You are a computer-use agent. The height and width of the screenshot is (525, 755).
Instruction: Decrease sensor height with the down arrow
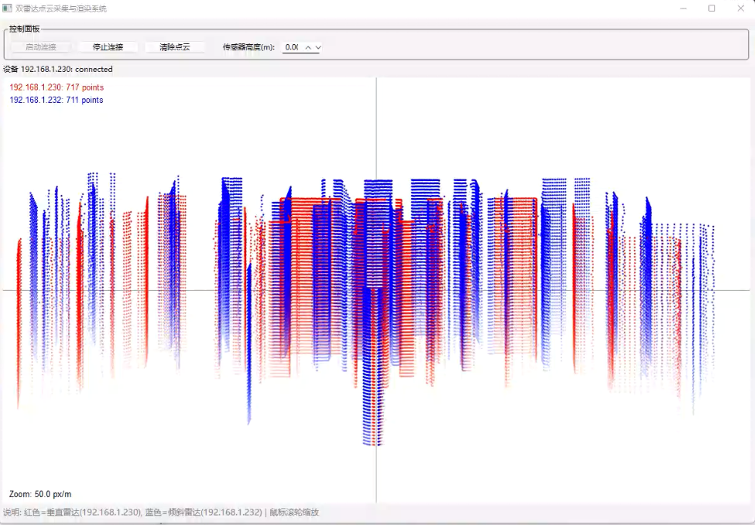(x=317, y=47)
